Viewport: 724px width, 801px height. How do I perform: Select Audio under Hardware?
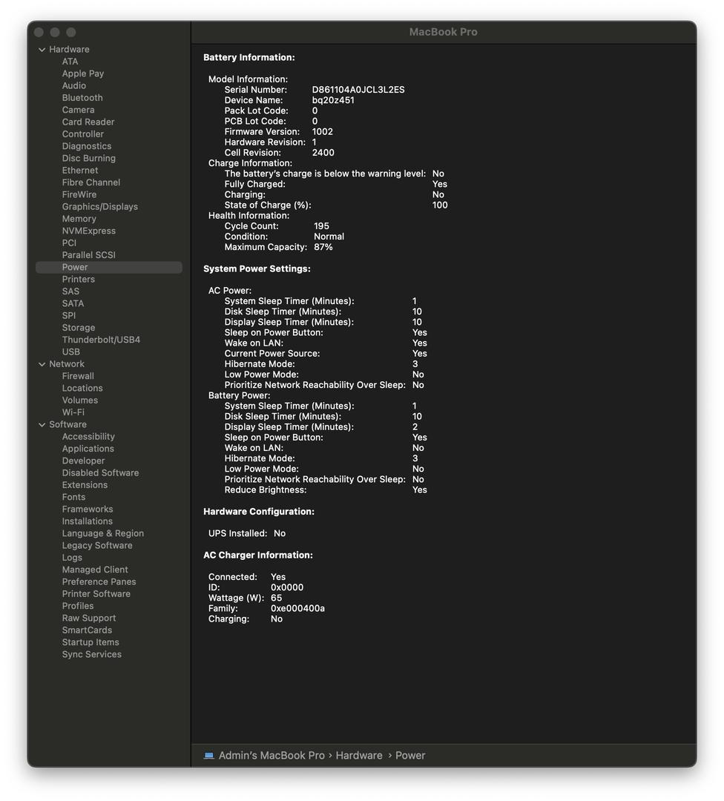[73, 86]
